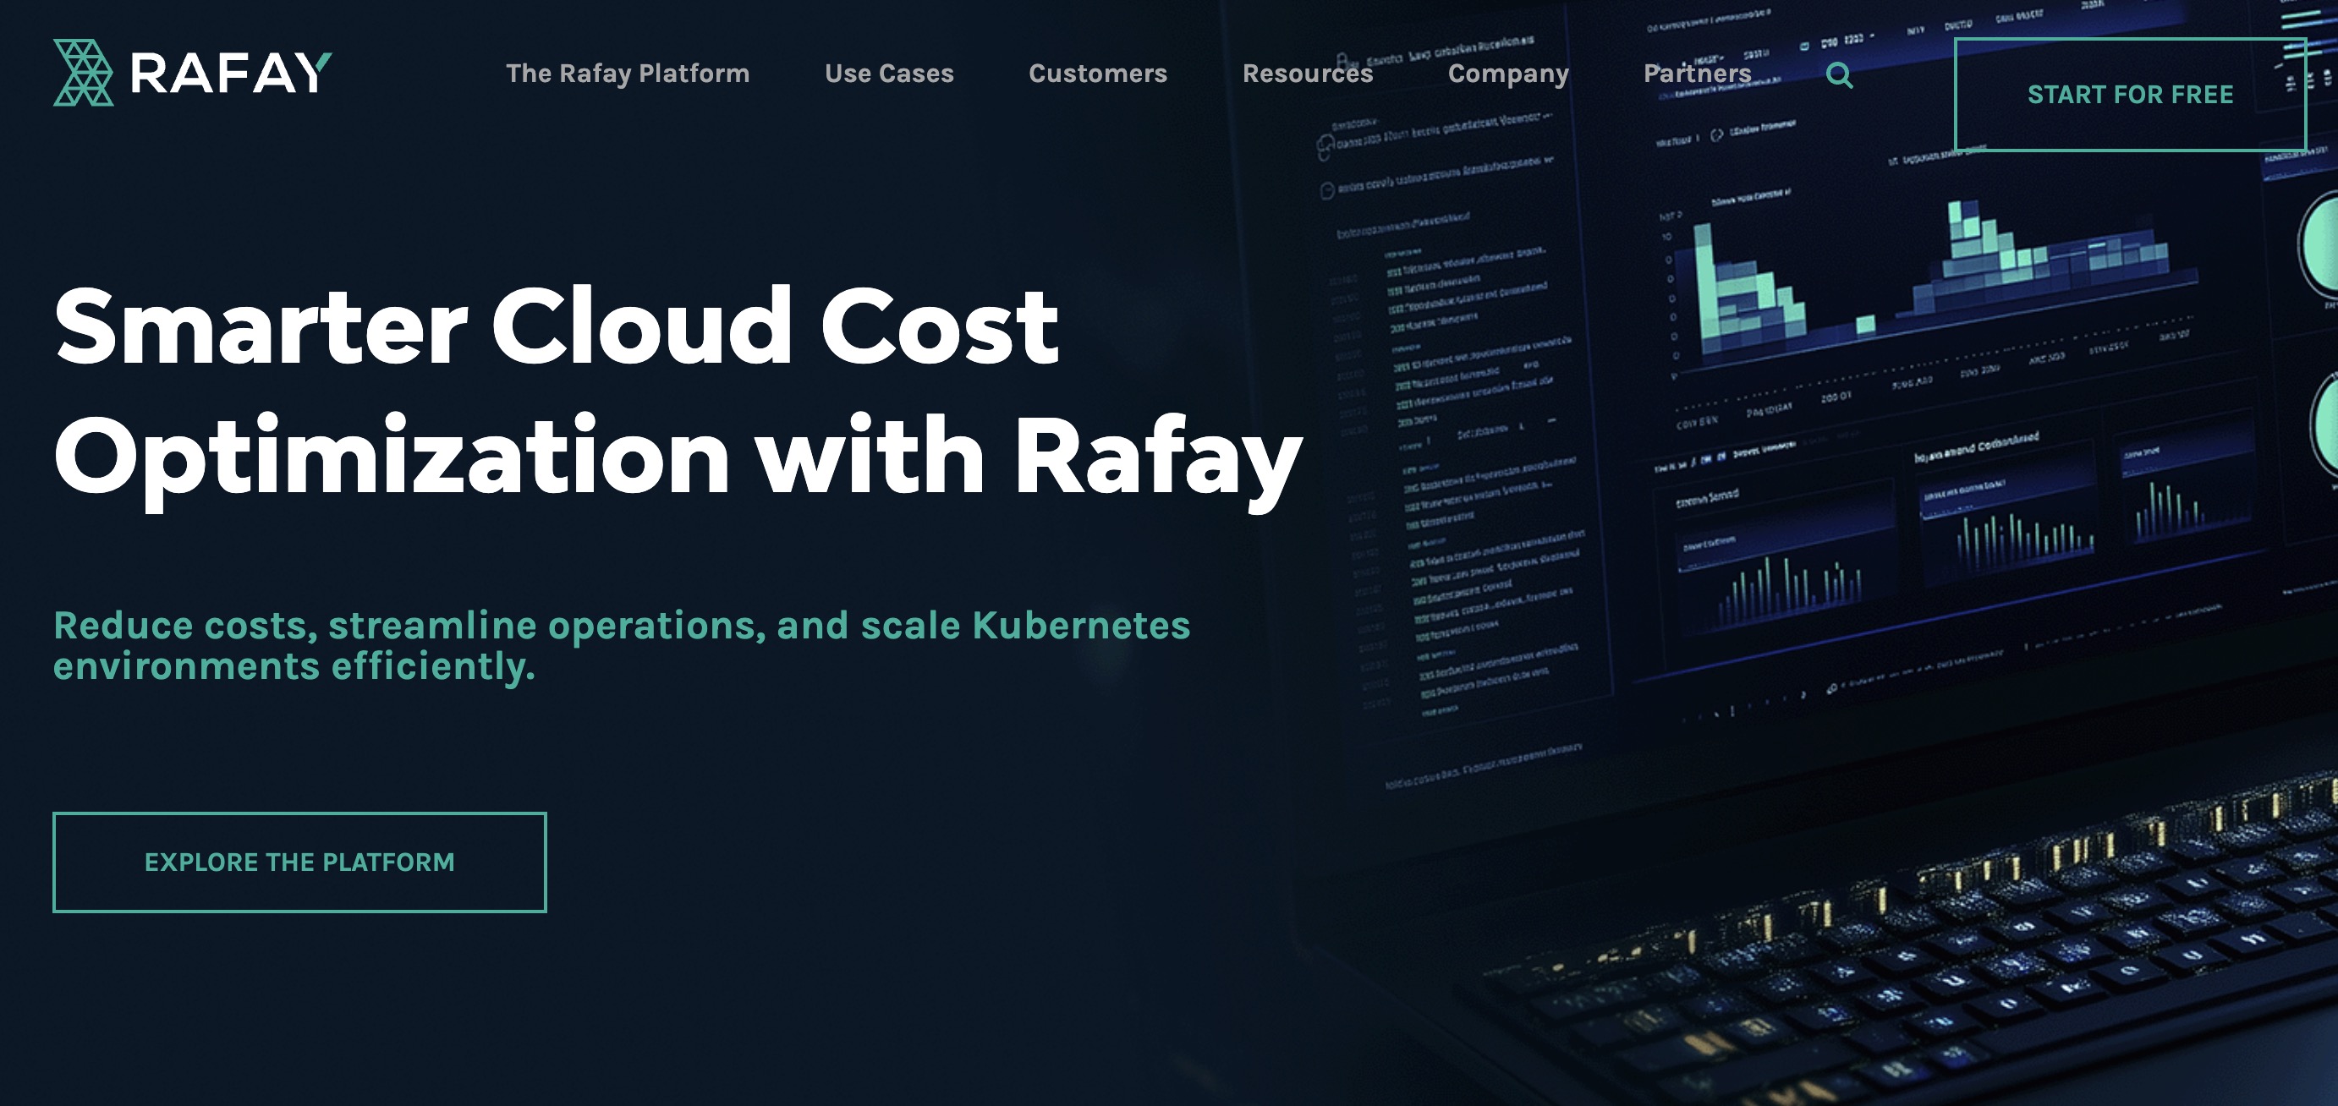Screen dimensions: 2338x1106
Task: Select the Partners nav link
Action: pyautogui.click(x=1696, y=74)
